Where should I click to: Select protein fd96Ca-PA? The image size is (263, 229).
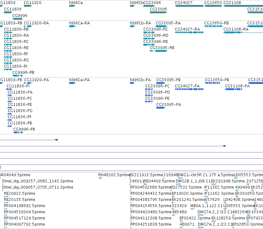coord(72,83)
